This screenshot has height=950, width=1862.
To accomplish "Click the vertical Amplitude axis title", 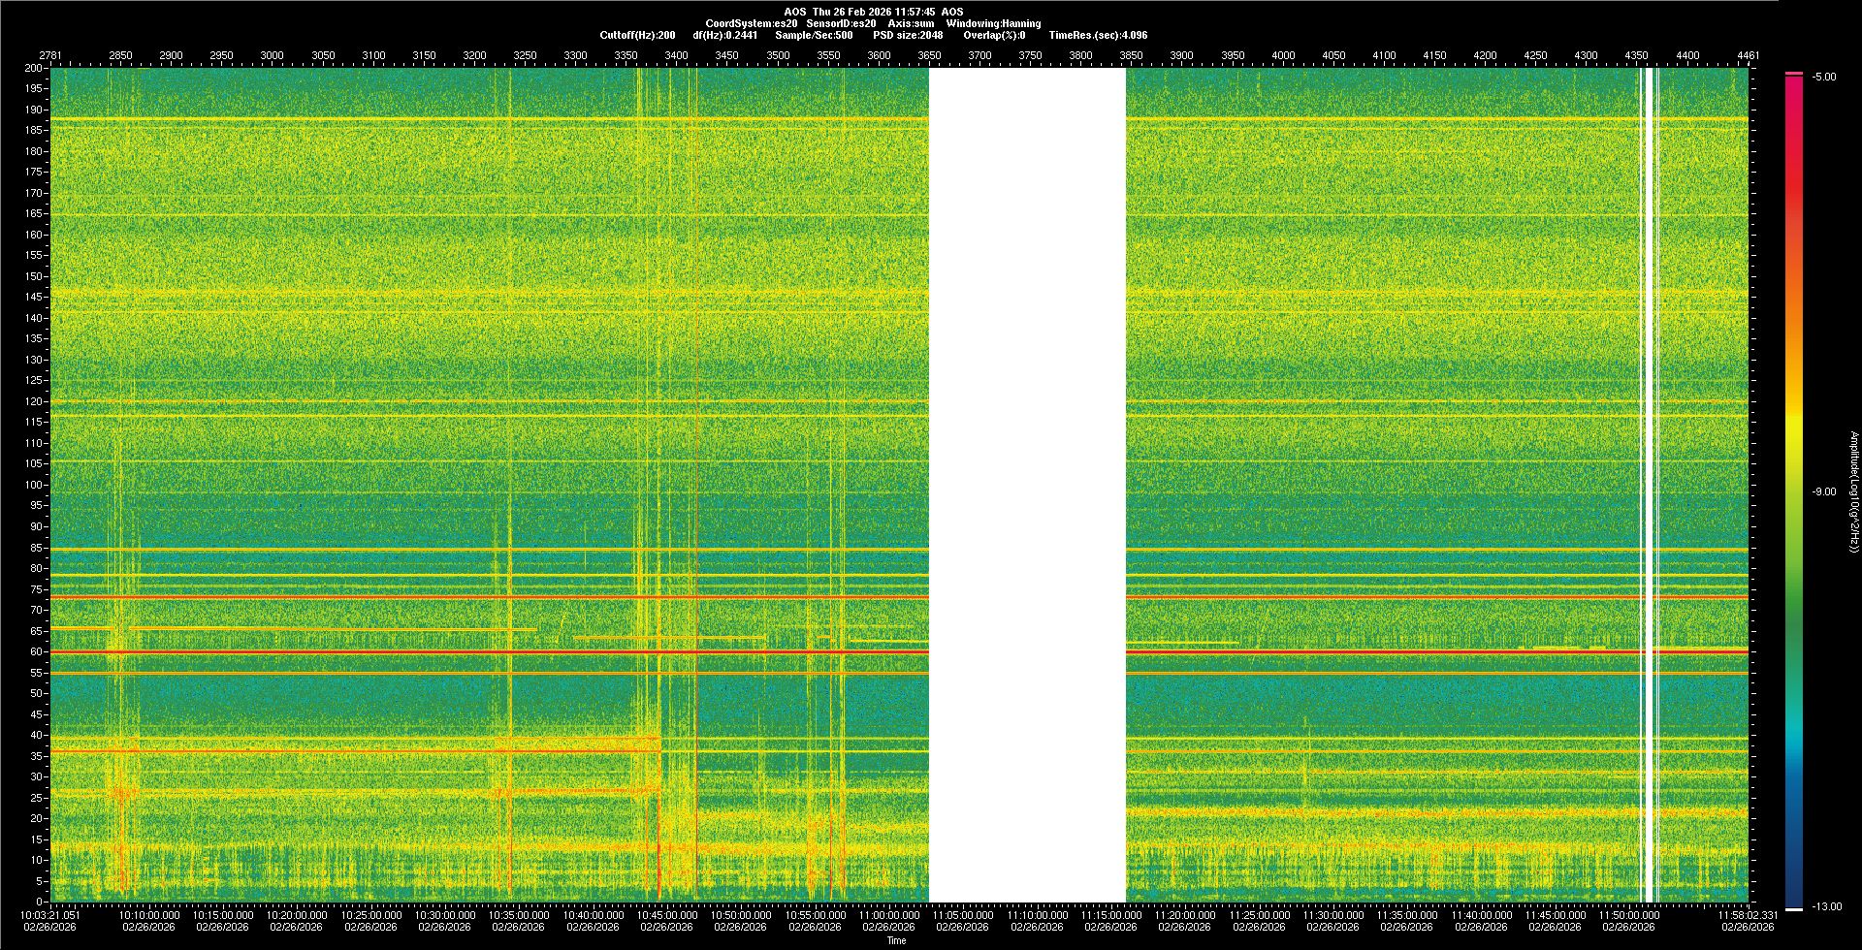I will 1852,491.
